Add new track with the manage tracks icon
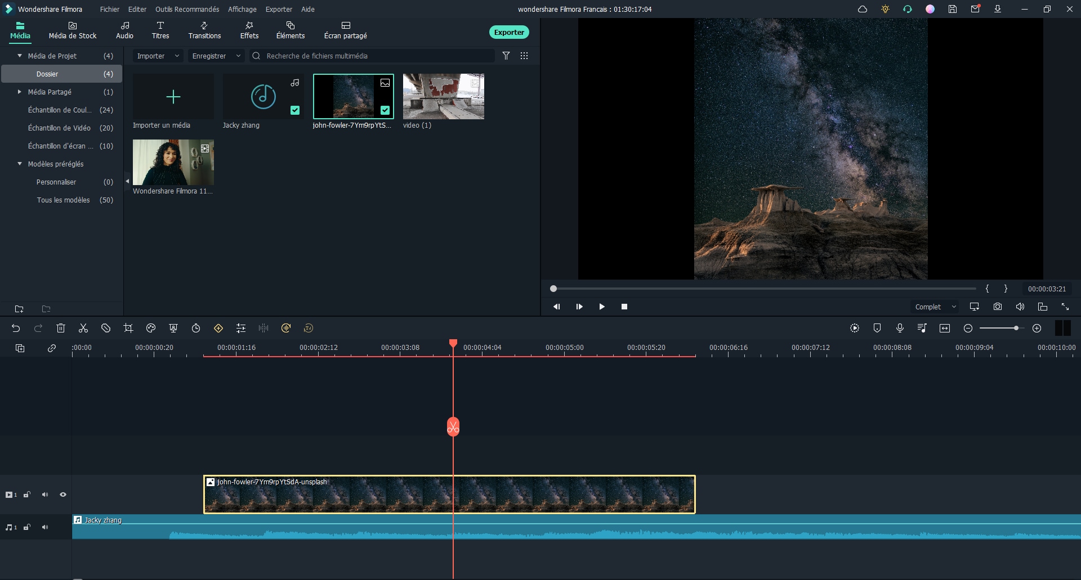The height and width of the screenshot is (580, 1081). pyautogui.click(x=20, y=348)
